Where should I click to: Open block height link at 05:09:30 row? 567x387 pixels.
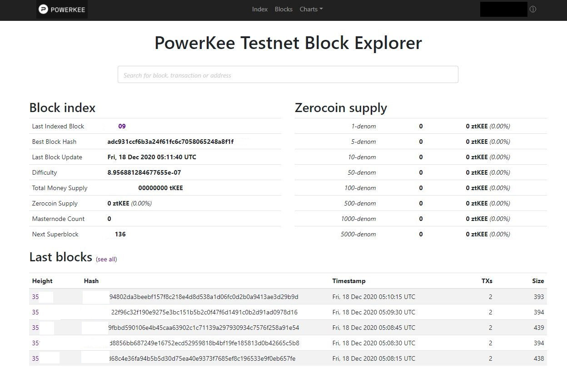[x=35, y=312]
